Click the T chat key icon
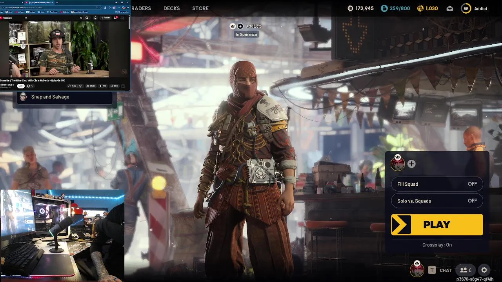502x282 pixels. pos(432,270)
